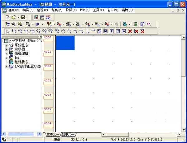Insert a Counter C element
The width and height of the screenshot is (187, 143).
click(x=118, y=31)
